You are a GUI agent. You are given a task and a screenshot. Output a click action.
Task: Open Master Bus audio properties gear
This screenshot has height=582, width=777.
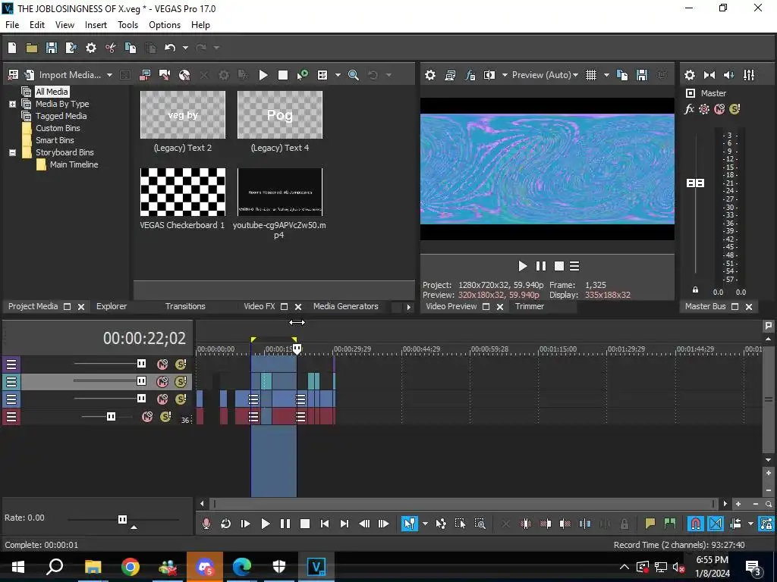pos(689,75)
